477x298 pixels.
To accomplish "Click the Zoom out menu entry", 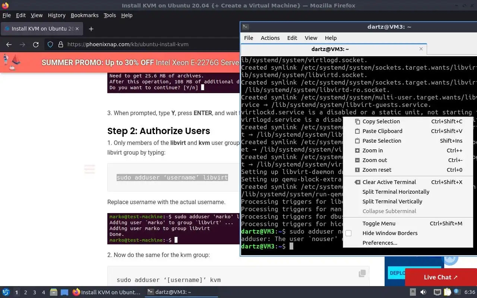I will point(408,160).
